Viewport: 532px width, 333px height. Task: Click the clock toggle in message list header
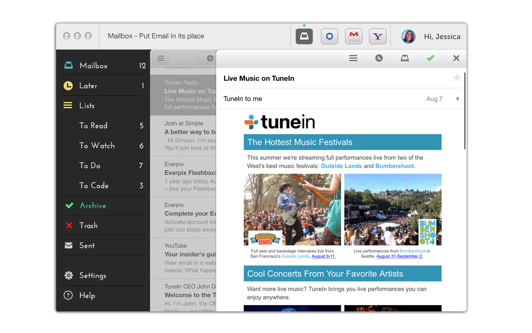click(210, 58)
